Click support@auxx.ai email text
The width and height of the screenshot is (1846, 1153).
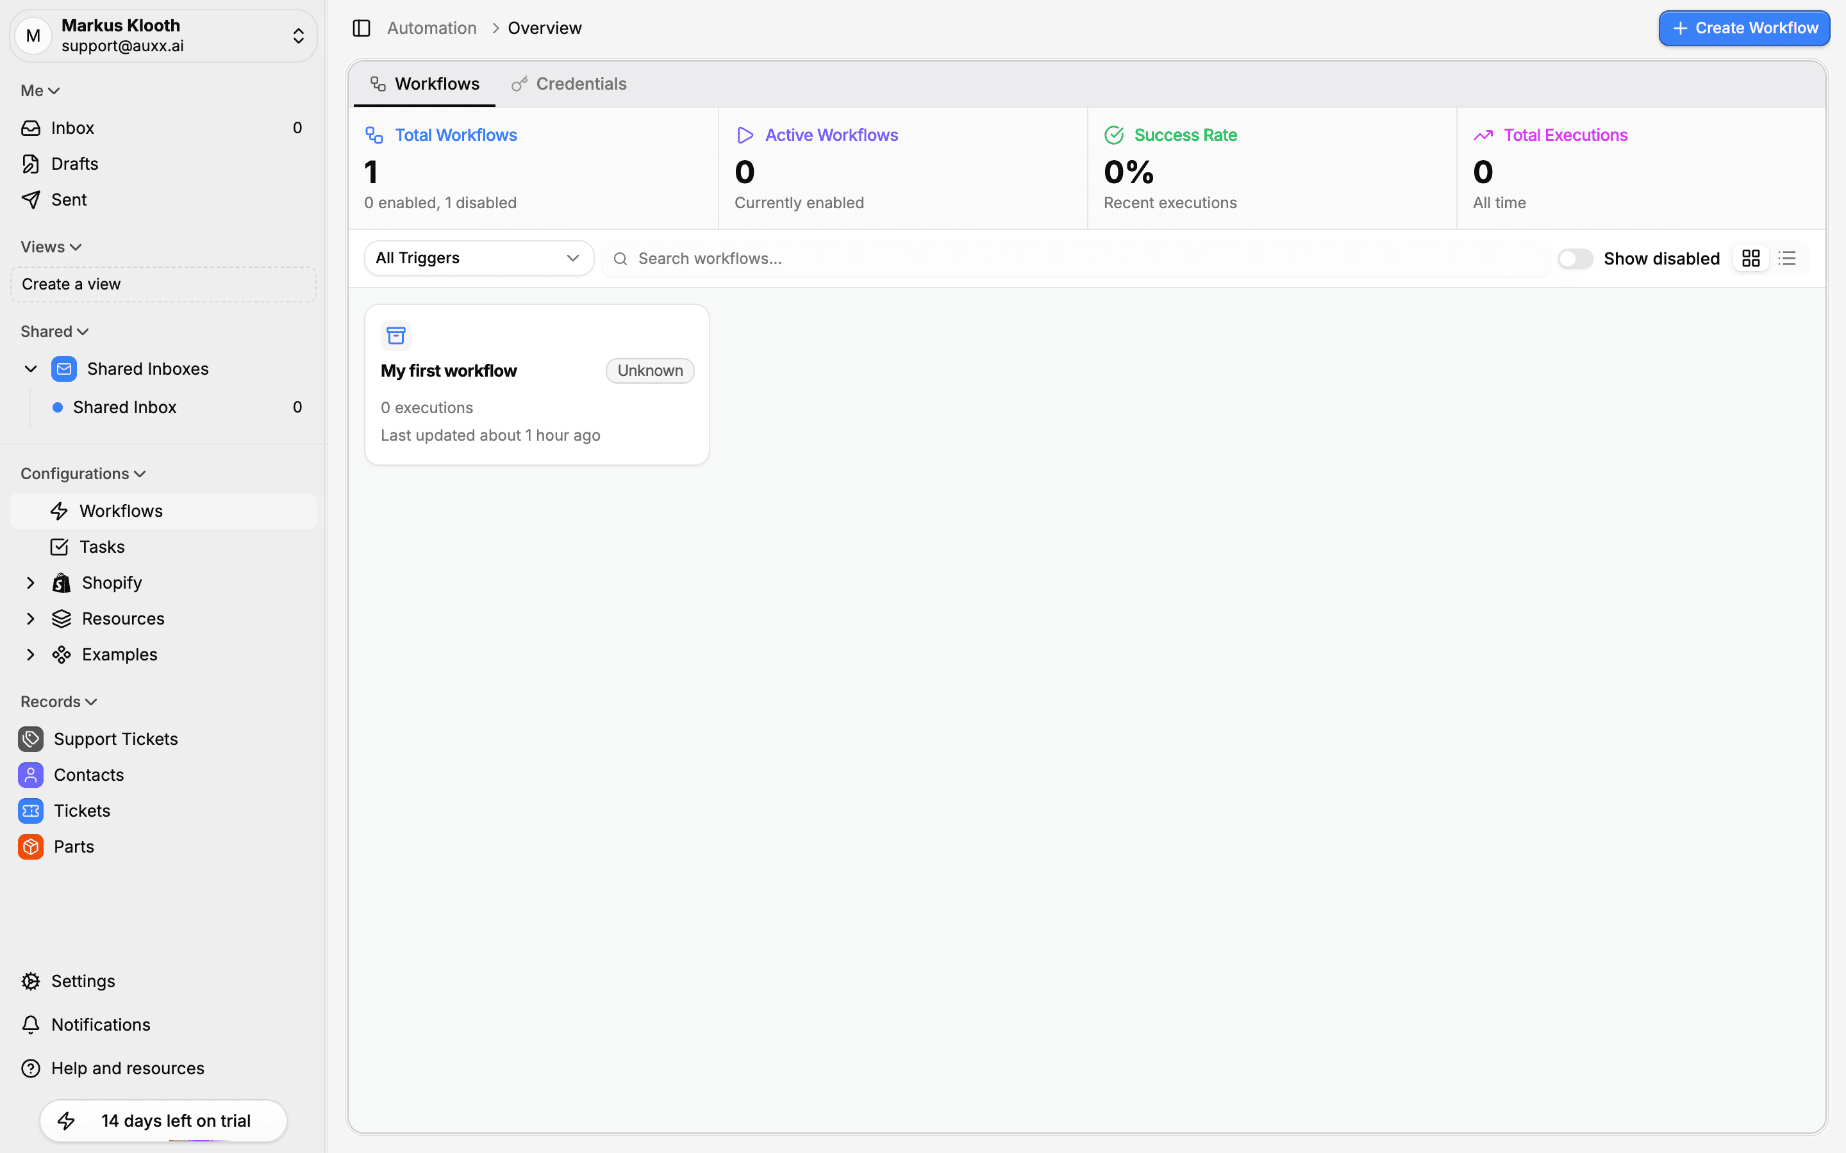pos(123,45)
